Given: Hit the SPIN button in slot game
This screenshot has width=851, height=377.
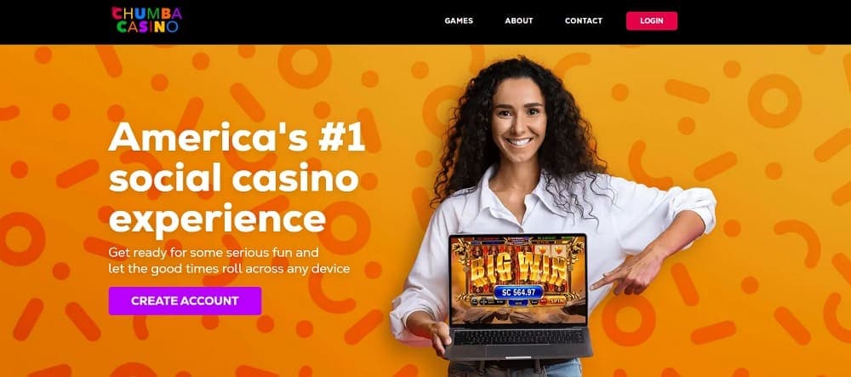Looking at the screenshot, I should [557, 301].
